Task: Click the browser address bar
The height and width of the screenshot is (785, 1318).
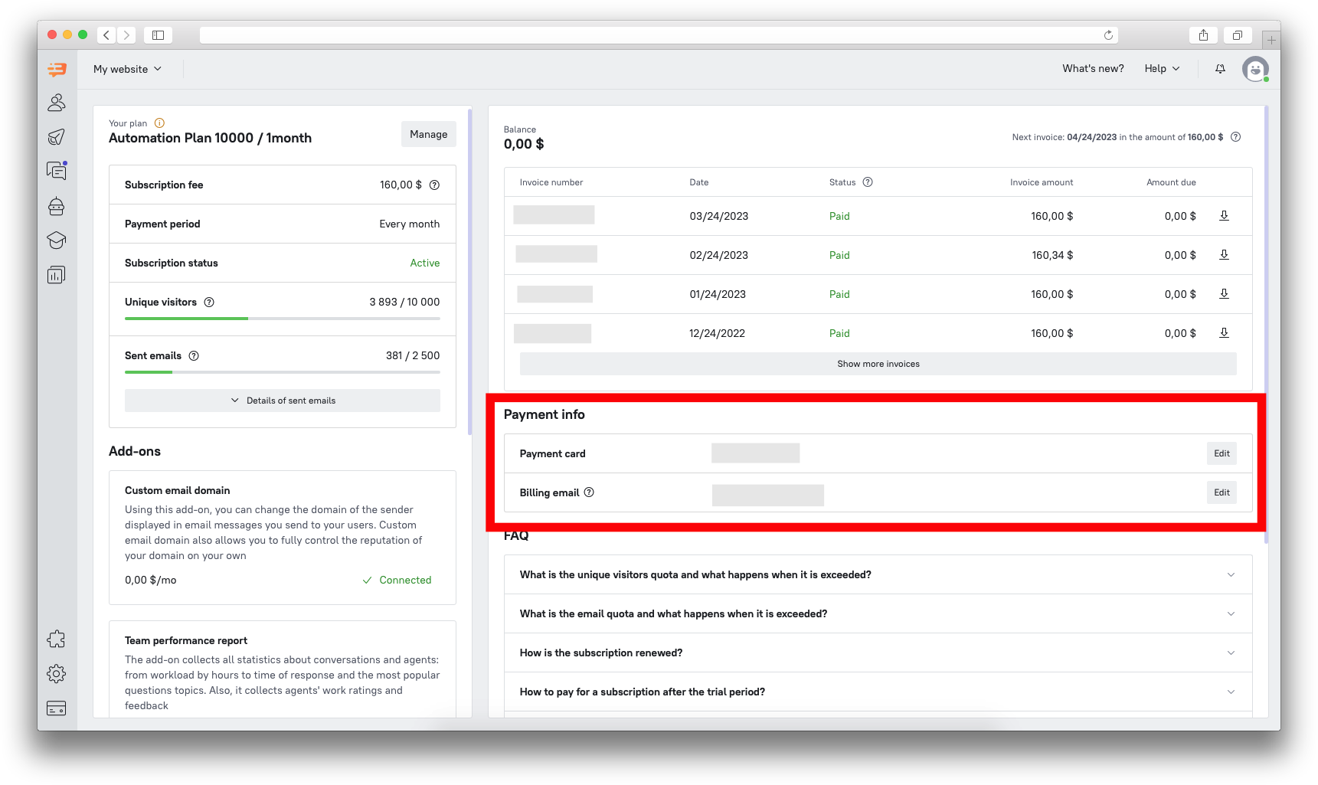Action: tap(659, 35)
